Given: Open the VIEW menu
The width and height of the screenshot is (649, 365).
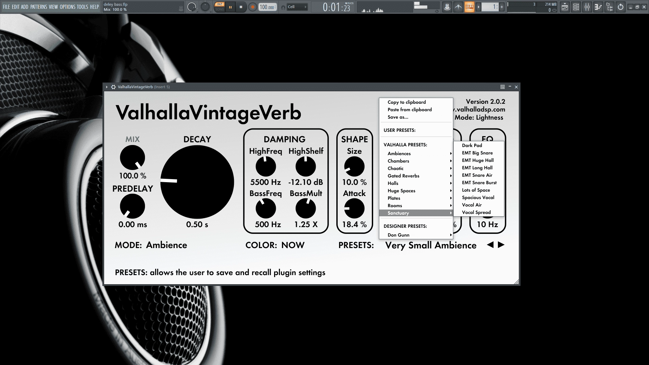Looking at the screenshot, I should point(53,7).
